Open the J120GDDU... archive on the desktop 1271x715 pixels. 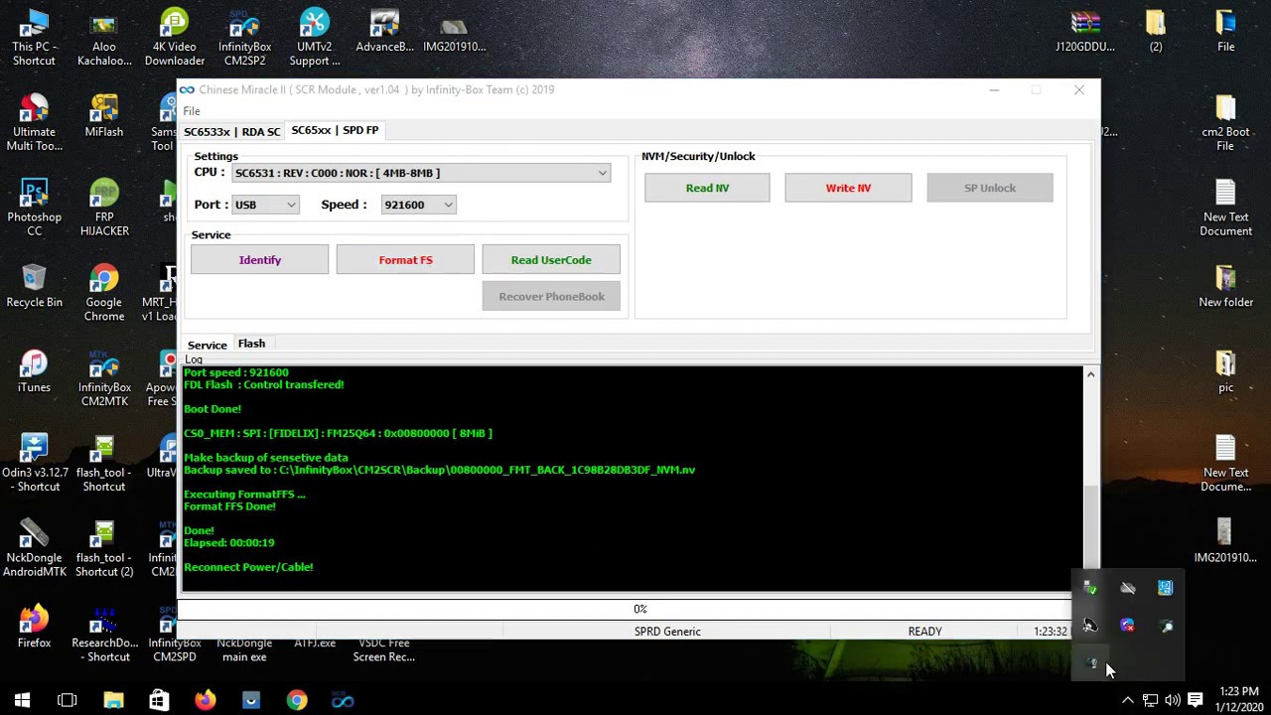tap(1085, 32)
